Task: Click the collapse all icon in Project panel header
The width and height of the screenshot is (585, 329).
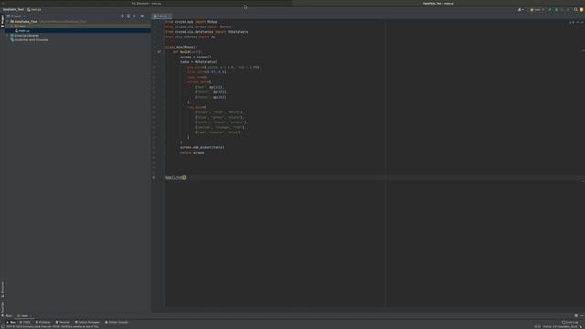Action: point(134,16)
